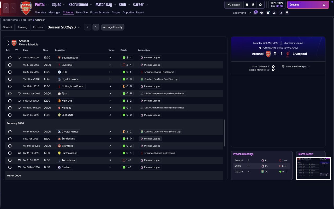The image size is (334, 209).
Task: Select the Bournemouth fixture radio button
Action: pyautogui.click(x=10, y=58)
